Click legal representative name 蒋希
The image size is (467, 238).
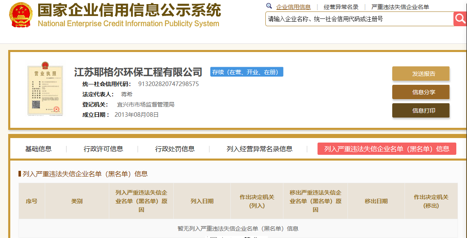(127, 95)
